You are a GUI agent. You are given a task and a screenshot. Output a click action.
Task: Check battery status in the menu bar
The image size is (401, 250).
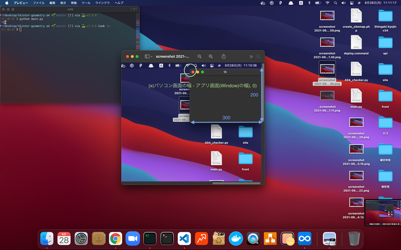[318, 3]
